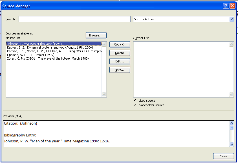Click Master List scrollbar up arrow
The height and width of the screenshot is (163, 238).
(104, 44)
